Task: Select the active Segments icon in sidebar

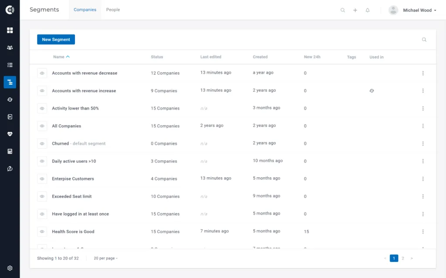Action: tap(10, 82)
